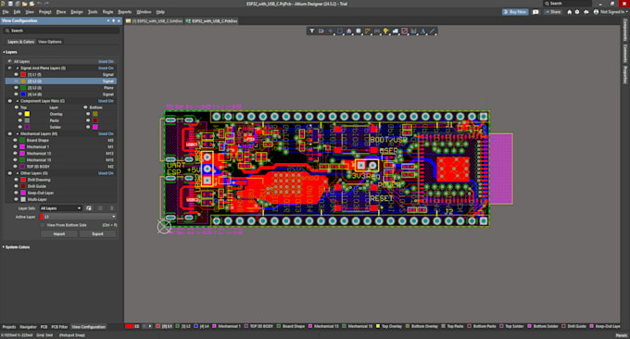Click the Save icon in title bar

[10, 4]
